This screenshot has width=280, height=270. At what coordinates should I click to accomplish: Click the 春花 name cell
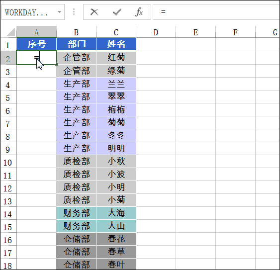116,239
